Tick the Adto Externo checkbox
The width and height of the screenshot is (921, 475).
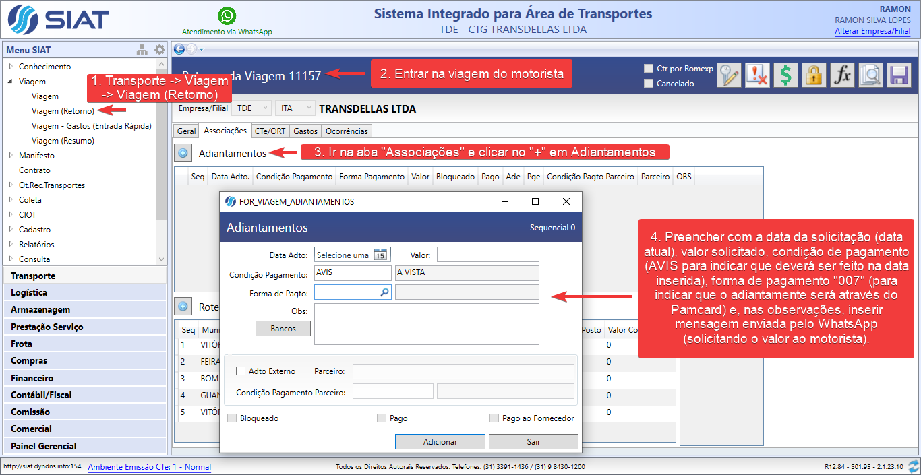pos(241,371)
